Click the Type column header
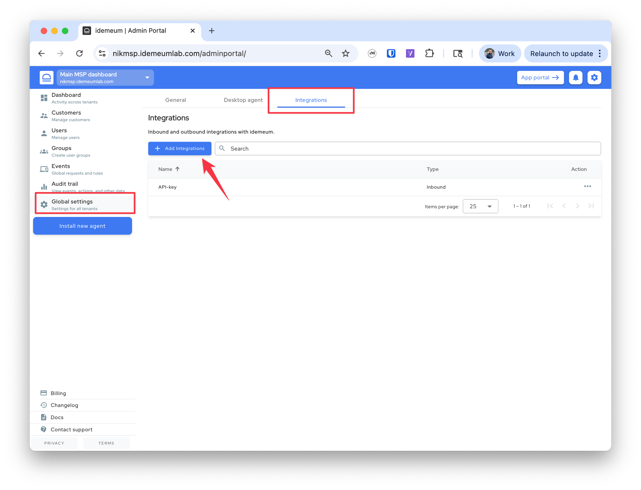This screenshot has height=490, width=641. click(x=432, y=169)
